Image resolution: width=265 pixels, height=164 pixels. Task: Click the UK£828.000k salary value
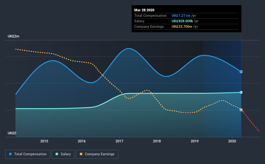(x=182, y=21)
